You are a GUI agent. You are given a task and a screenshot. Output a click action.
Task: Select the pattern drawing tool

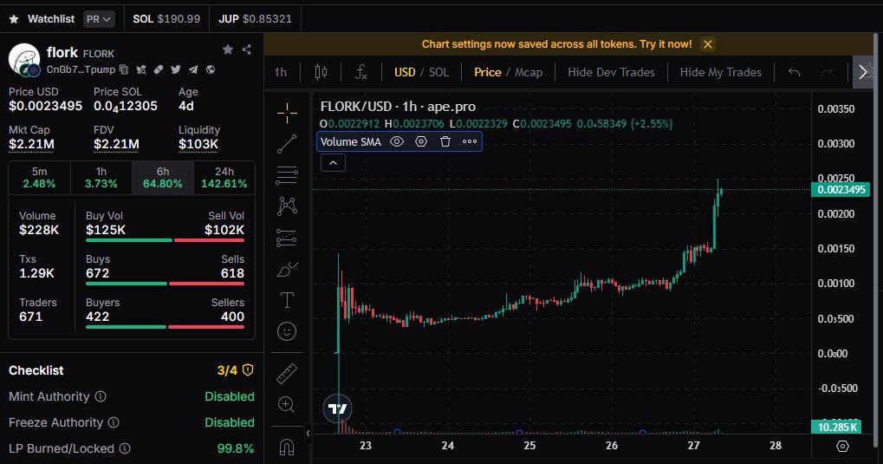pos(287,206)
